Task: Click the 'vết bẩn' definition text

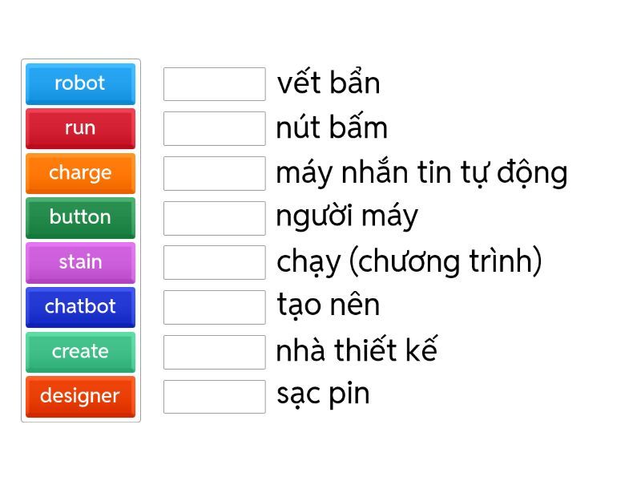Action: click(x=328, y=83)
